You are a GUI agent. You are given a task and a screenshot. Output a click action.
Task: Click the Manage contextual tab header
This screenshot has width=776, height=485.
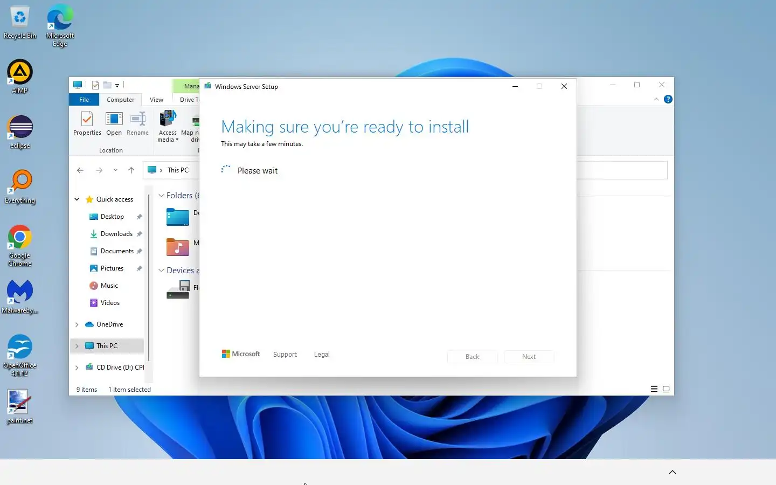point(187,86)
